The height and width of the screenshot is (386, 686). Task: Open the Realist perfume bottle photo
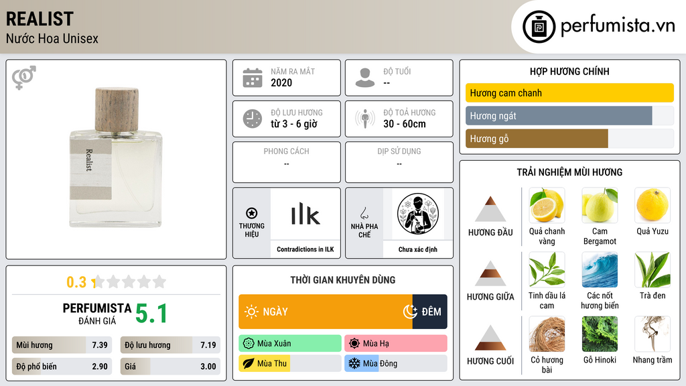[116, 157]
